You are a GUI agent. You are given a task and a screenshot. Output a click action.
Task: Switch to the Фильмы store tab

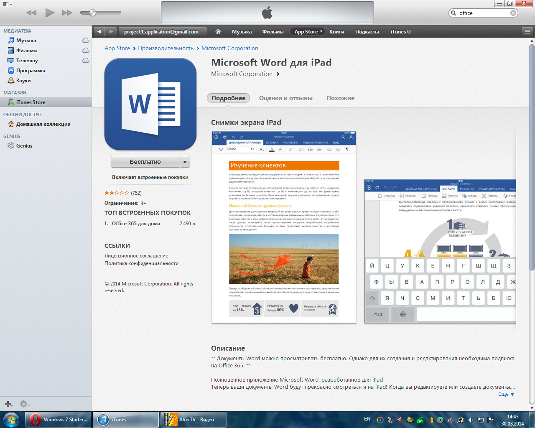point(273,32)
